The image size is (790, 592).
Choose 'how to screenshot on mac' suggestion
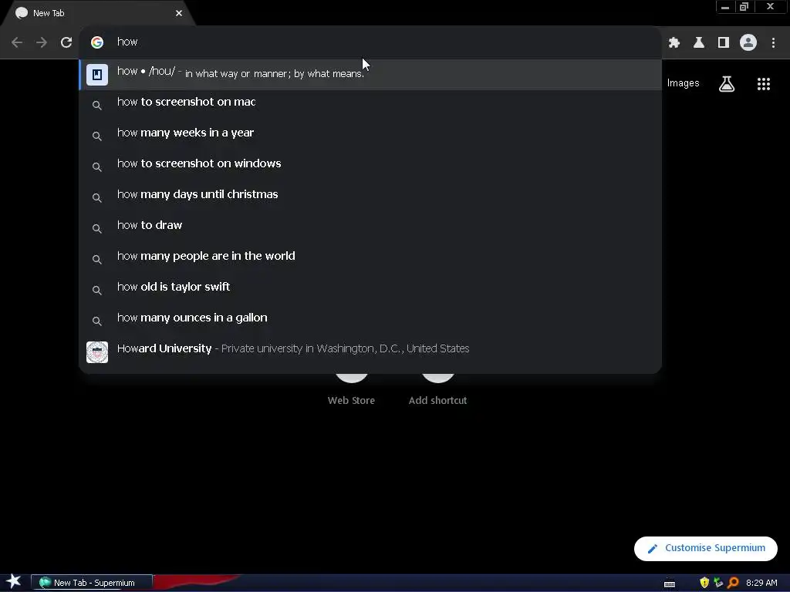(370, 103)
